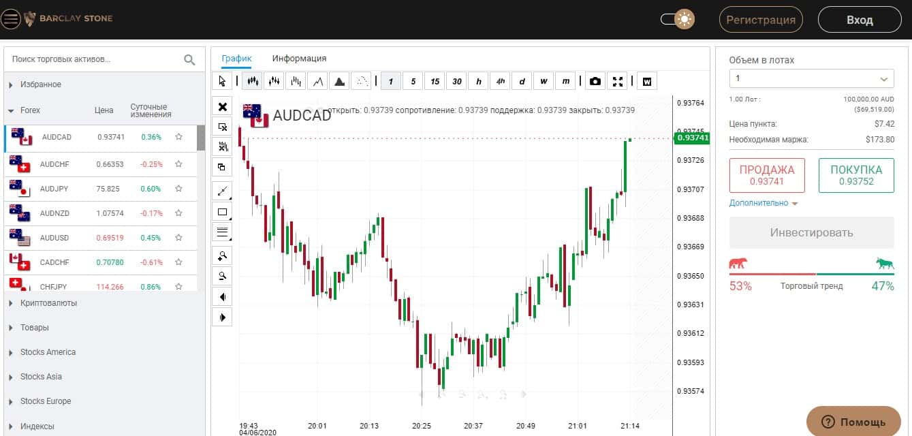Image resolution: width=912 pixels, height=436 pixels.
Task: Click the zoom in magnifier tool
Action: [222, 255]
